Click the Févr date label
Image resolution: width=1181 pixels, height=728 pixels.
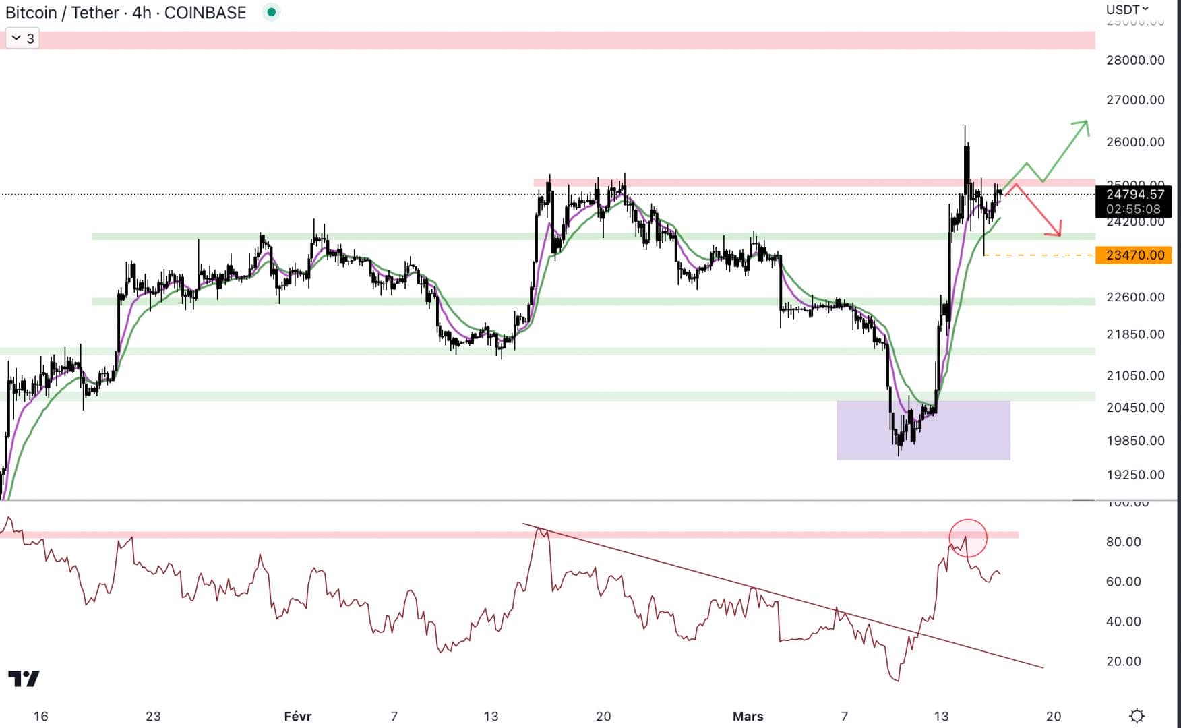(297, 716)
